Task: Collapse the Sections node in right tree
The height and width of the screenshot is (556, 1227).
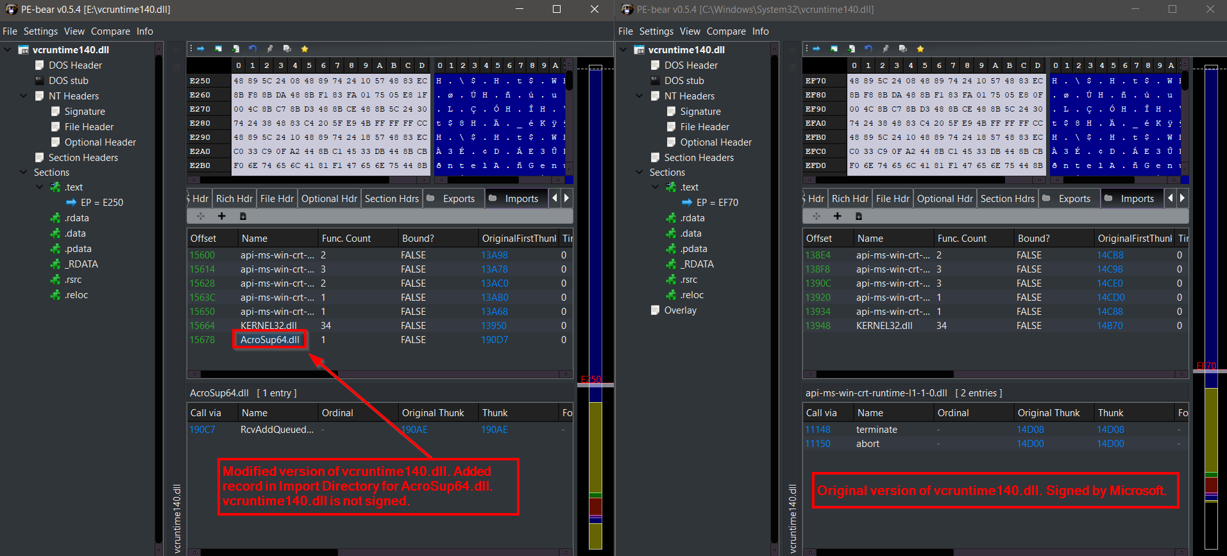Action: click(x=639, y=173)
